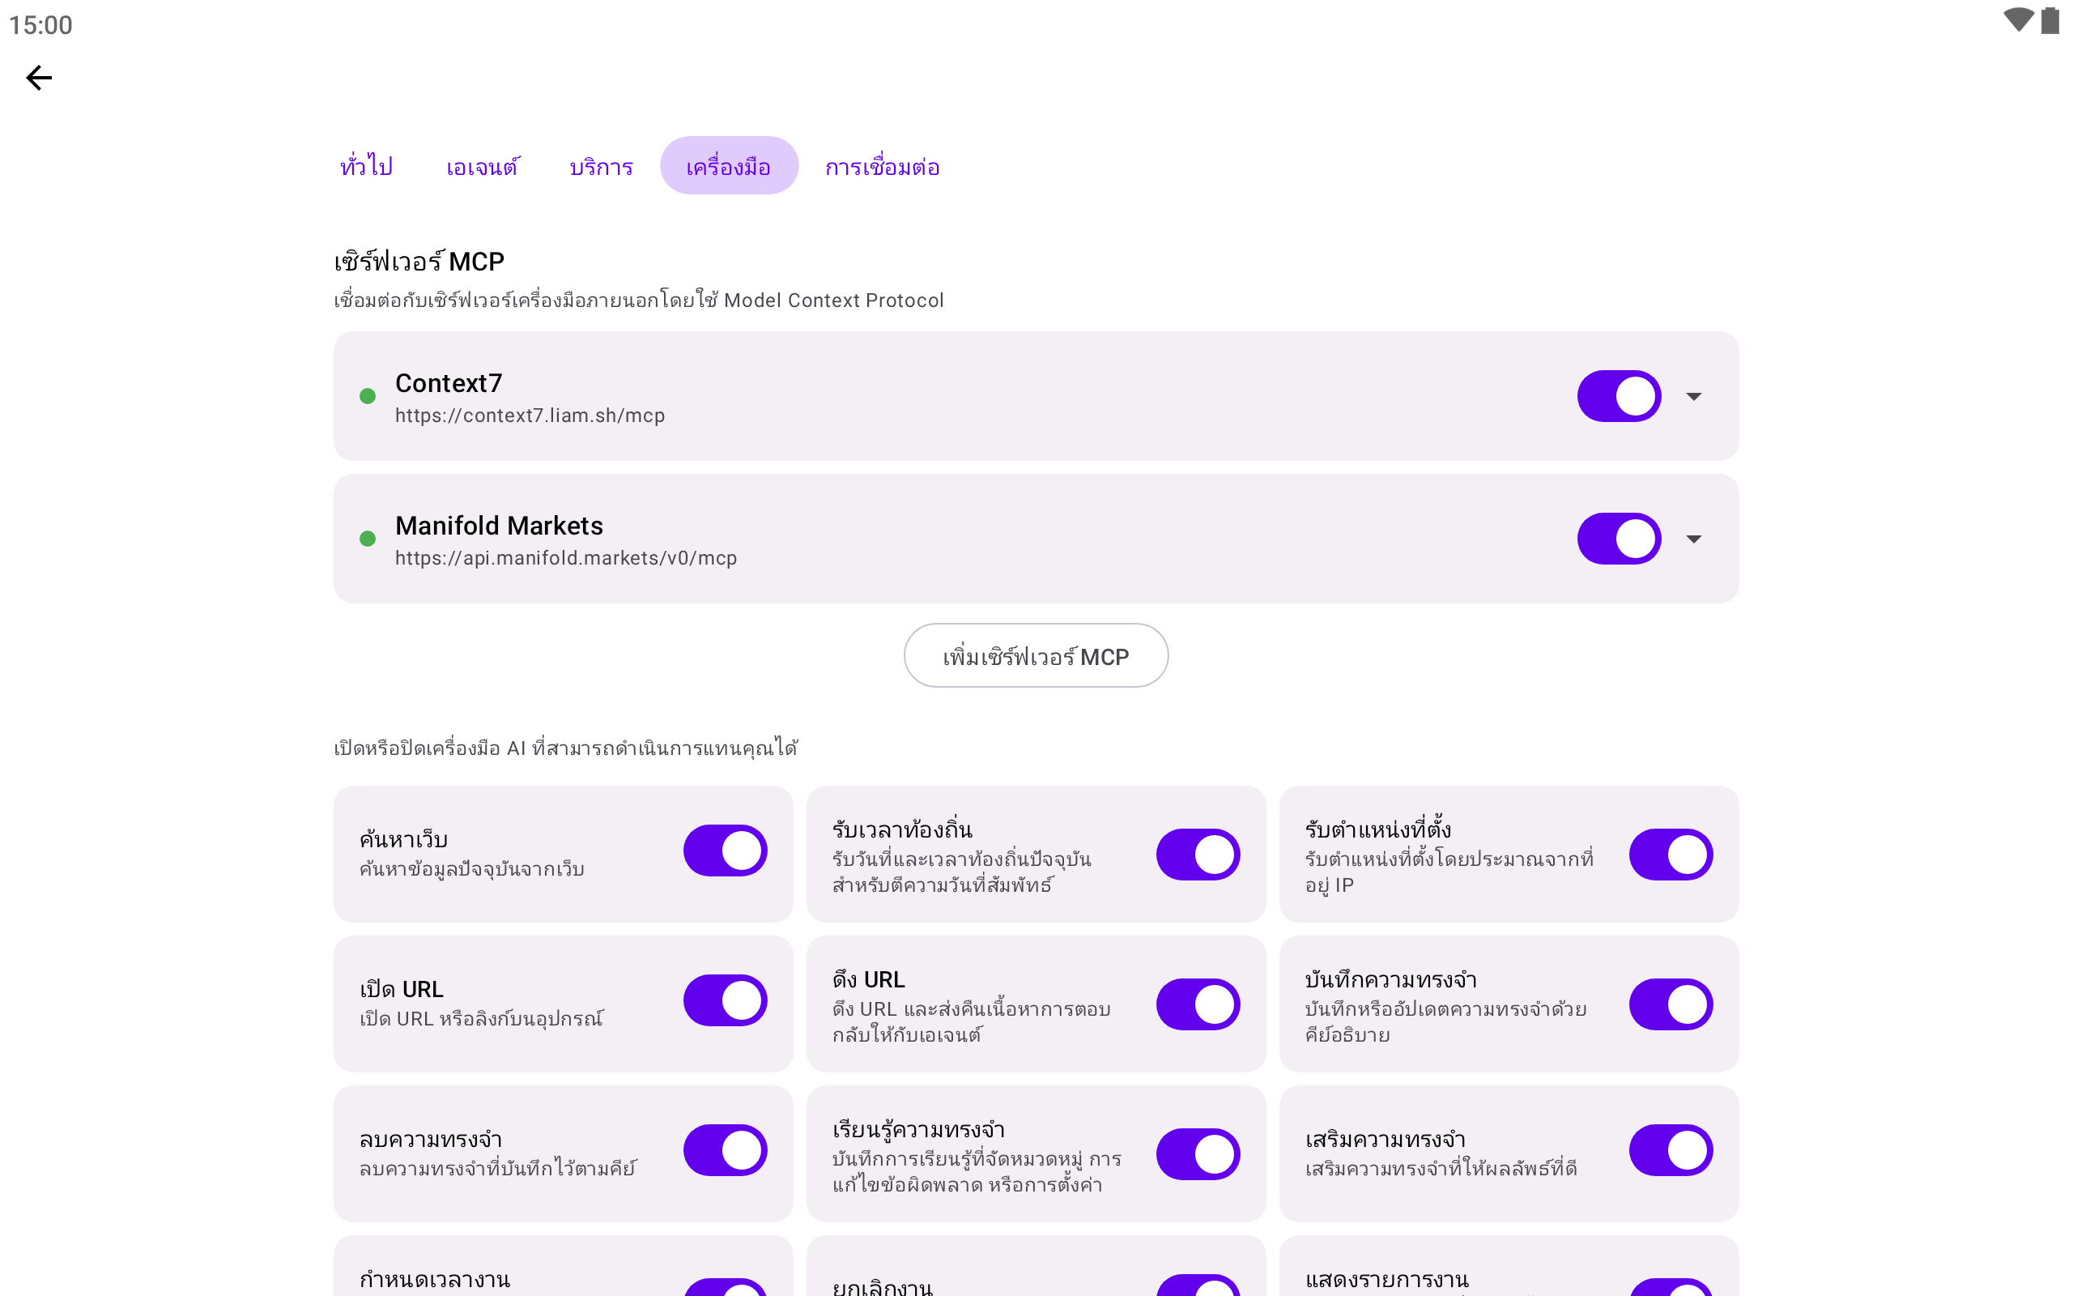
Task: Click the Context7 green status dot
Action: pos(368,396)
